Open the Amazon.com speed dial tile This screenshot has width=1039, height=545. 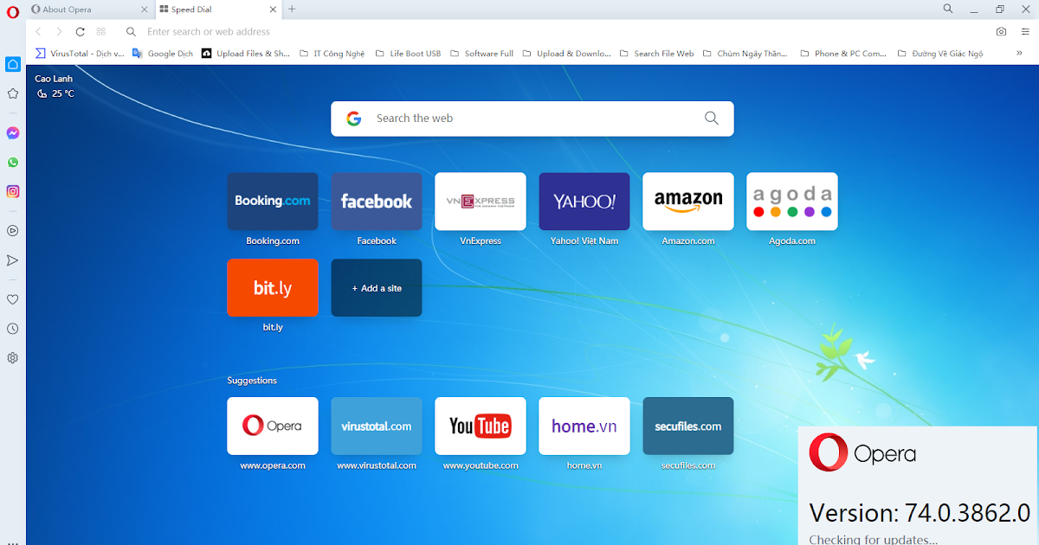tap(688, 201)
